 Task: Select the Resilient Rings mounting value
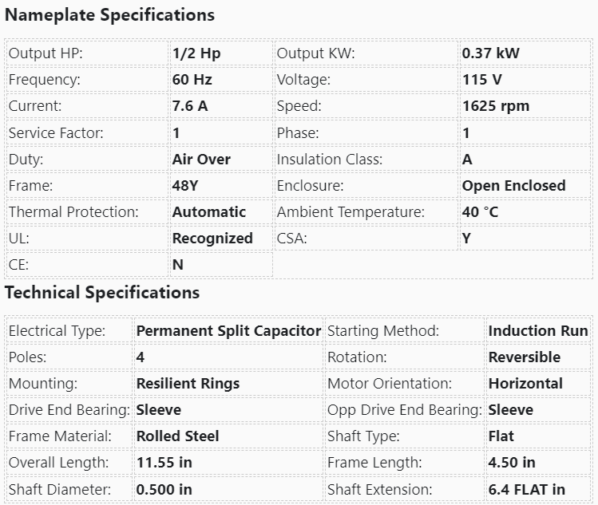click(188, 384)
